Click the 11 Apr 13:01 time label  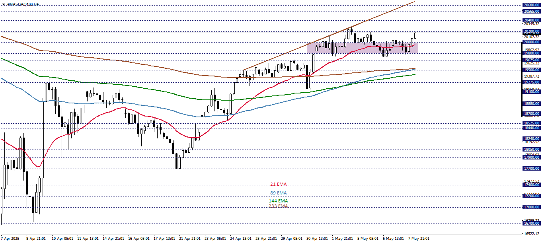[88, 239]
